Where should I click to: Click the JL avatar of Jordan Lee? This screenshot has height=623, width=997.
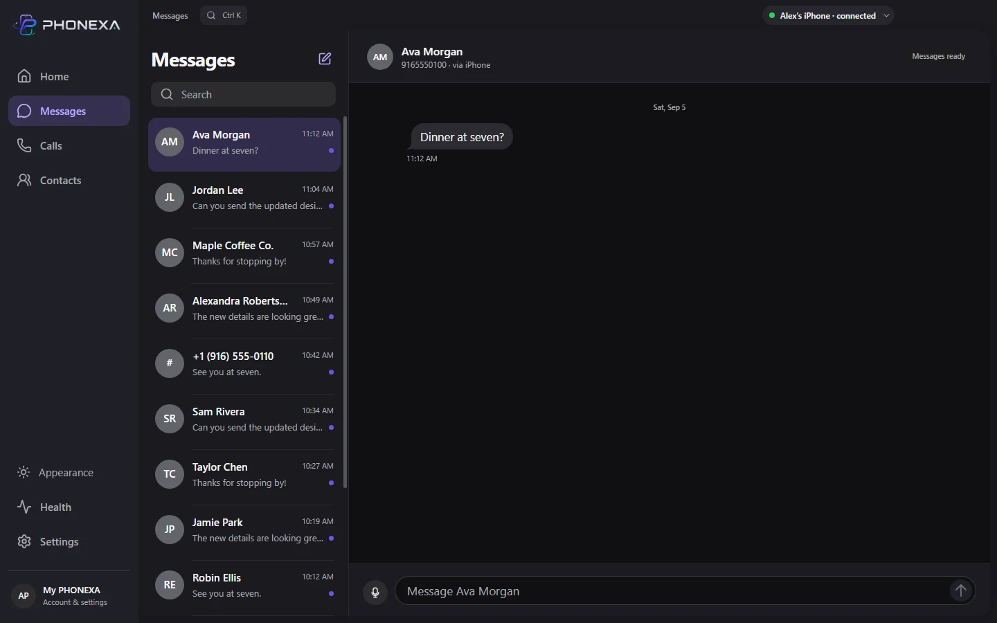[x=170, y=197]
